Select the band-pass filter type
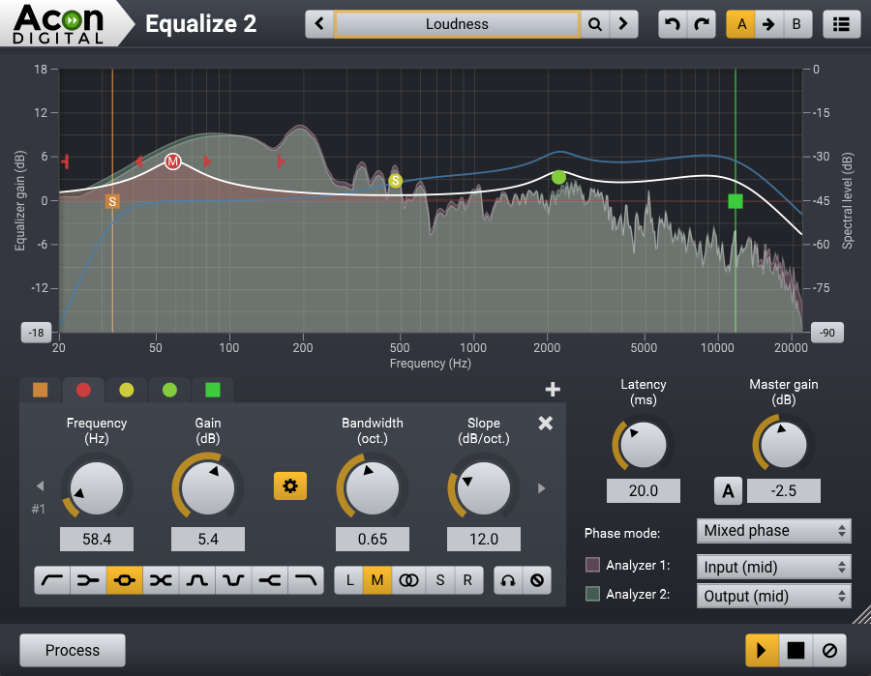The height and width of the screenshot is (676, 871). (196, 580)
